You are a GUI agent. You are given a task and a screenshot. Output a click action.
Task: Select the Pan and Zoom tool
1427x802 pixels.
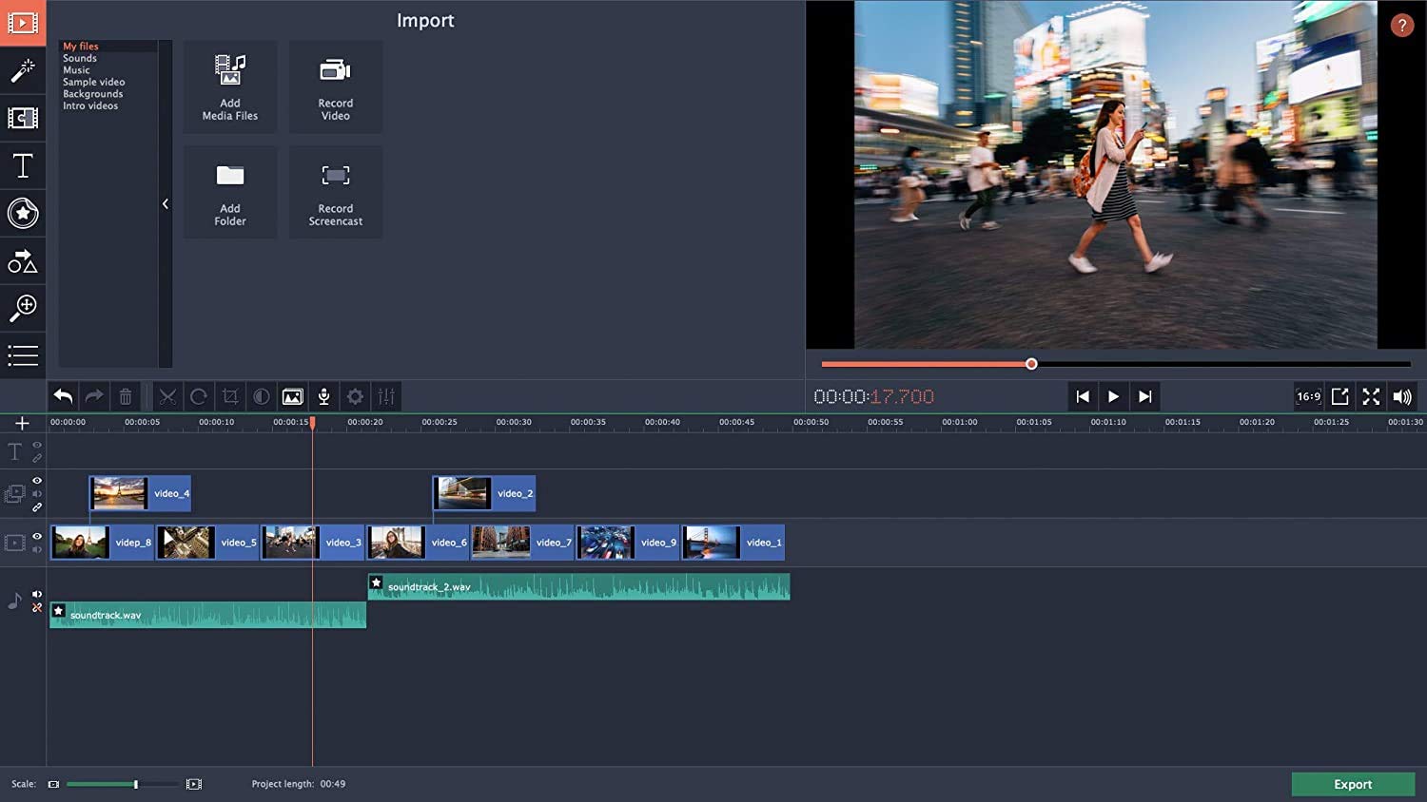[x=23, y=308]
